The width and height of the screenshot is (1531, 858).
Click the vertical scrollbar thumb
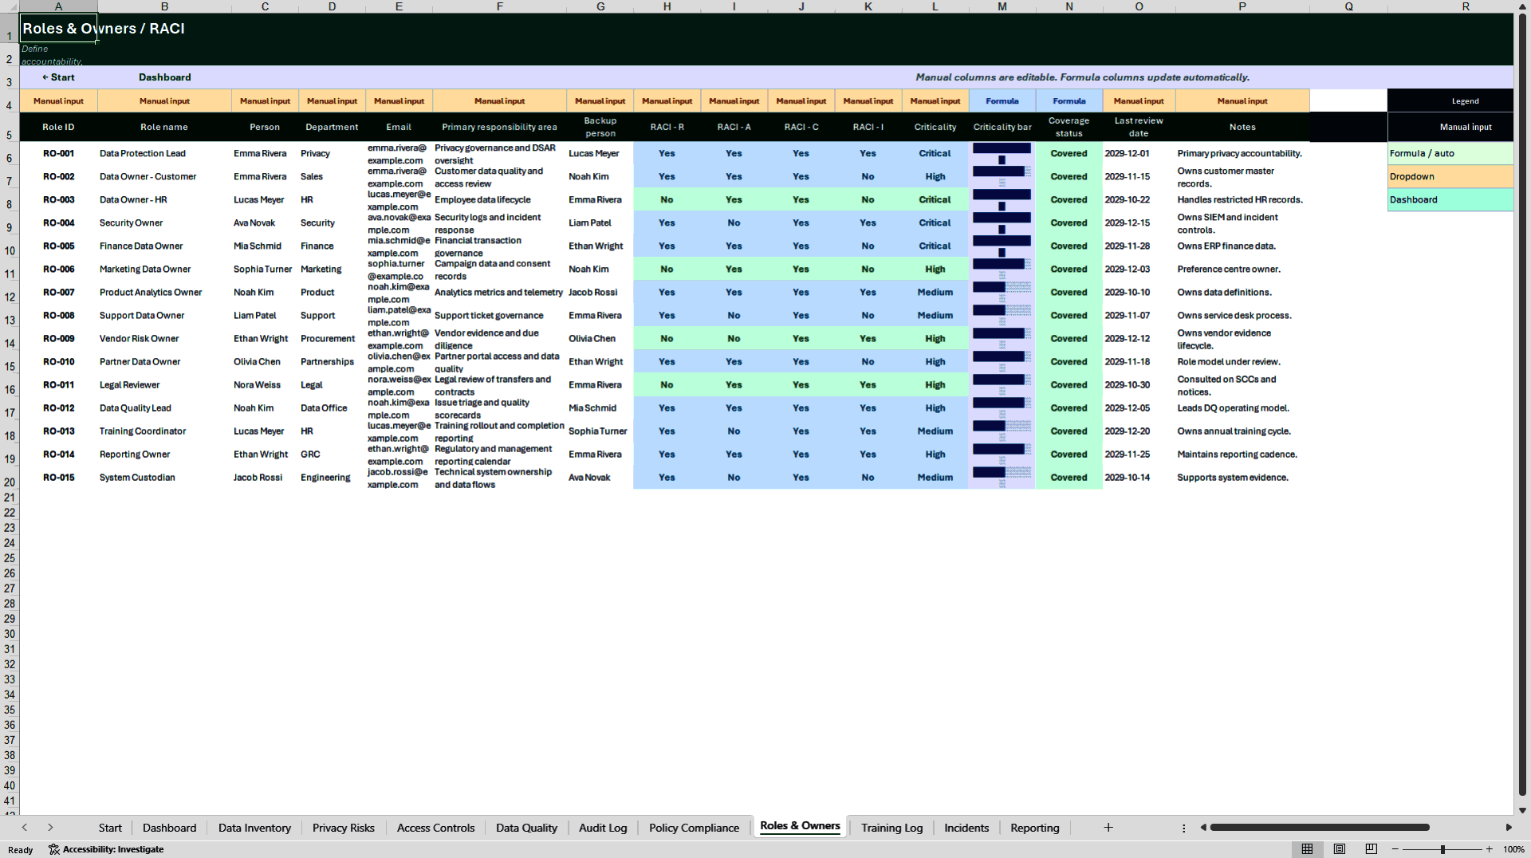1522,404
